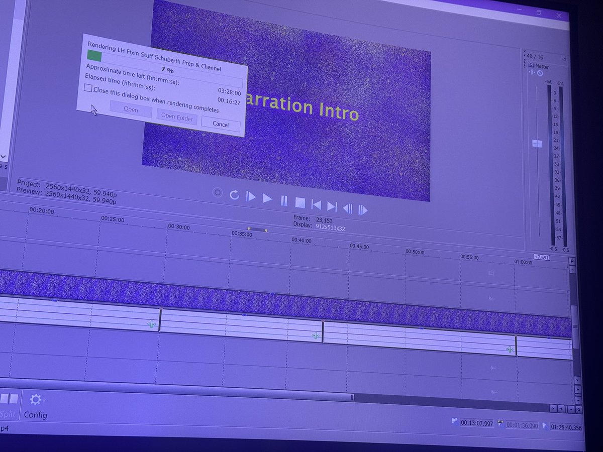Cancel the rendering dialog
603x452 pixels.
point(221,124)
